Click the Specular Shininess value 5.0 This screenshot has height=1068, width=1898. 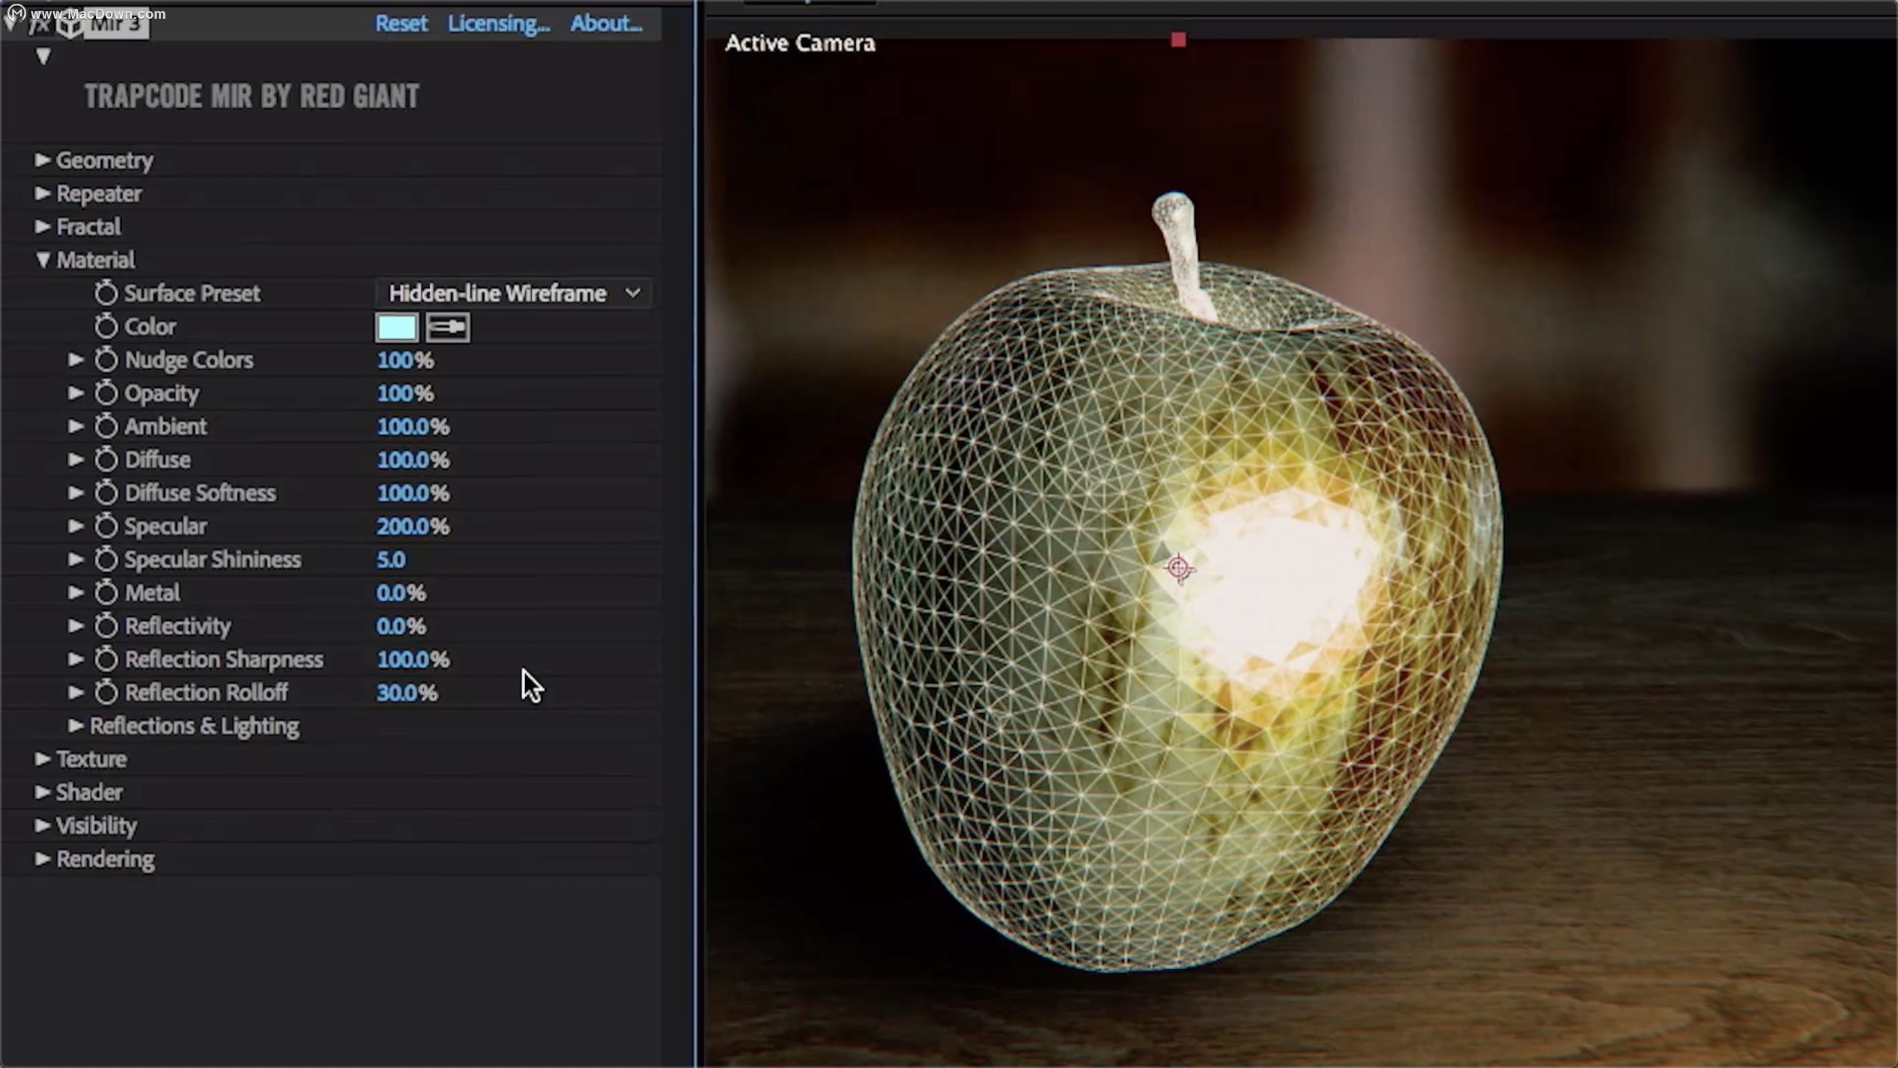(390, 559)
